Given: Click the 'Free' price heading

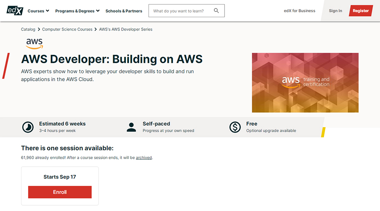Looking at the screenshot, I should pos(252,124).
